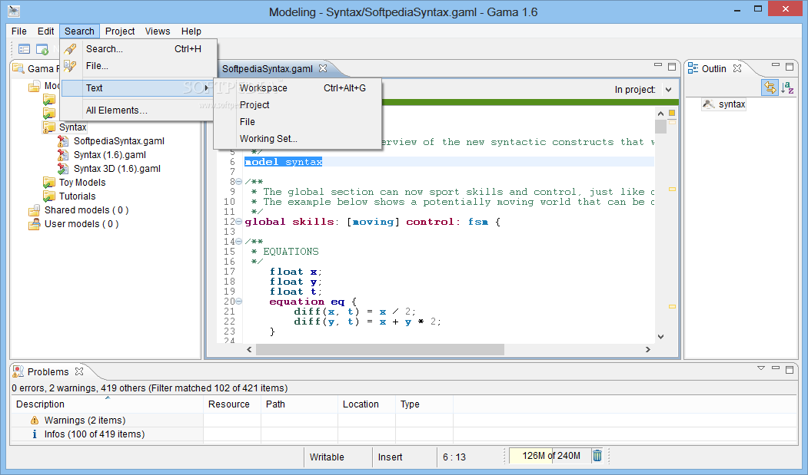Close the Outline view
The width and height of the screenshot is (808, 475).
click(x=737, y=68)
